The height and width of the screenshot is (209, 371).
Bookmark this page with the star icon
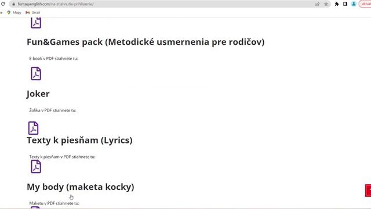[326, 4]
